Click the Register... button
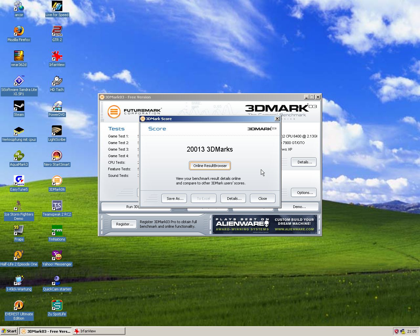The image size is (420, 336). point(124,224)
